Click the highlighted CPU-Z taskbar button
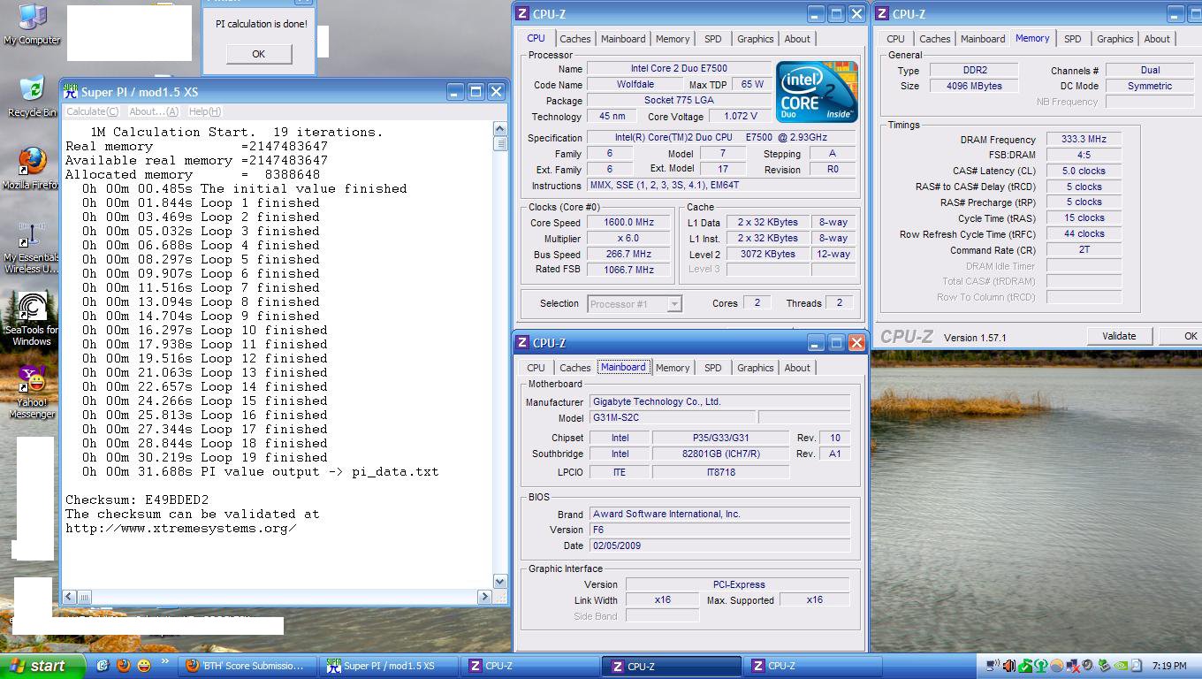 [672, 666]
